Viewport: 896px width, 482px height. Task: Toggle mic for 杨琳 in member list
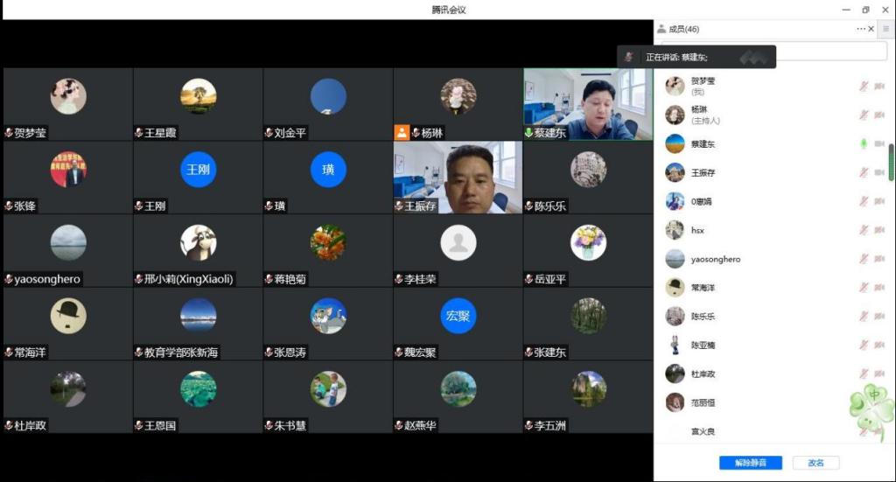(x=864, y=115)
